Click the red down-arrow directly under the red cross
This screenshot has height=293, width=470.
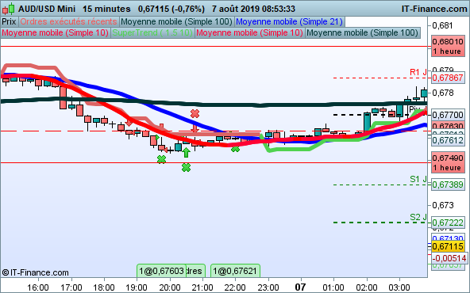coord(195,128)
